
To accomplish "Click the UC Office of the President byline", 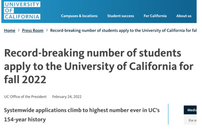I will [25, 97].
